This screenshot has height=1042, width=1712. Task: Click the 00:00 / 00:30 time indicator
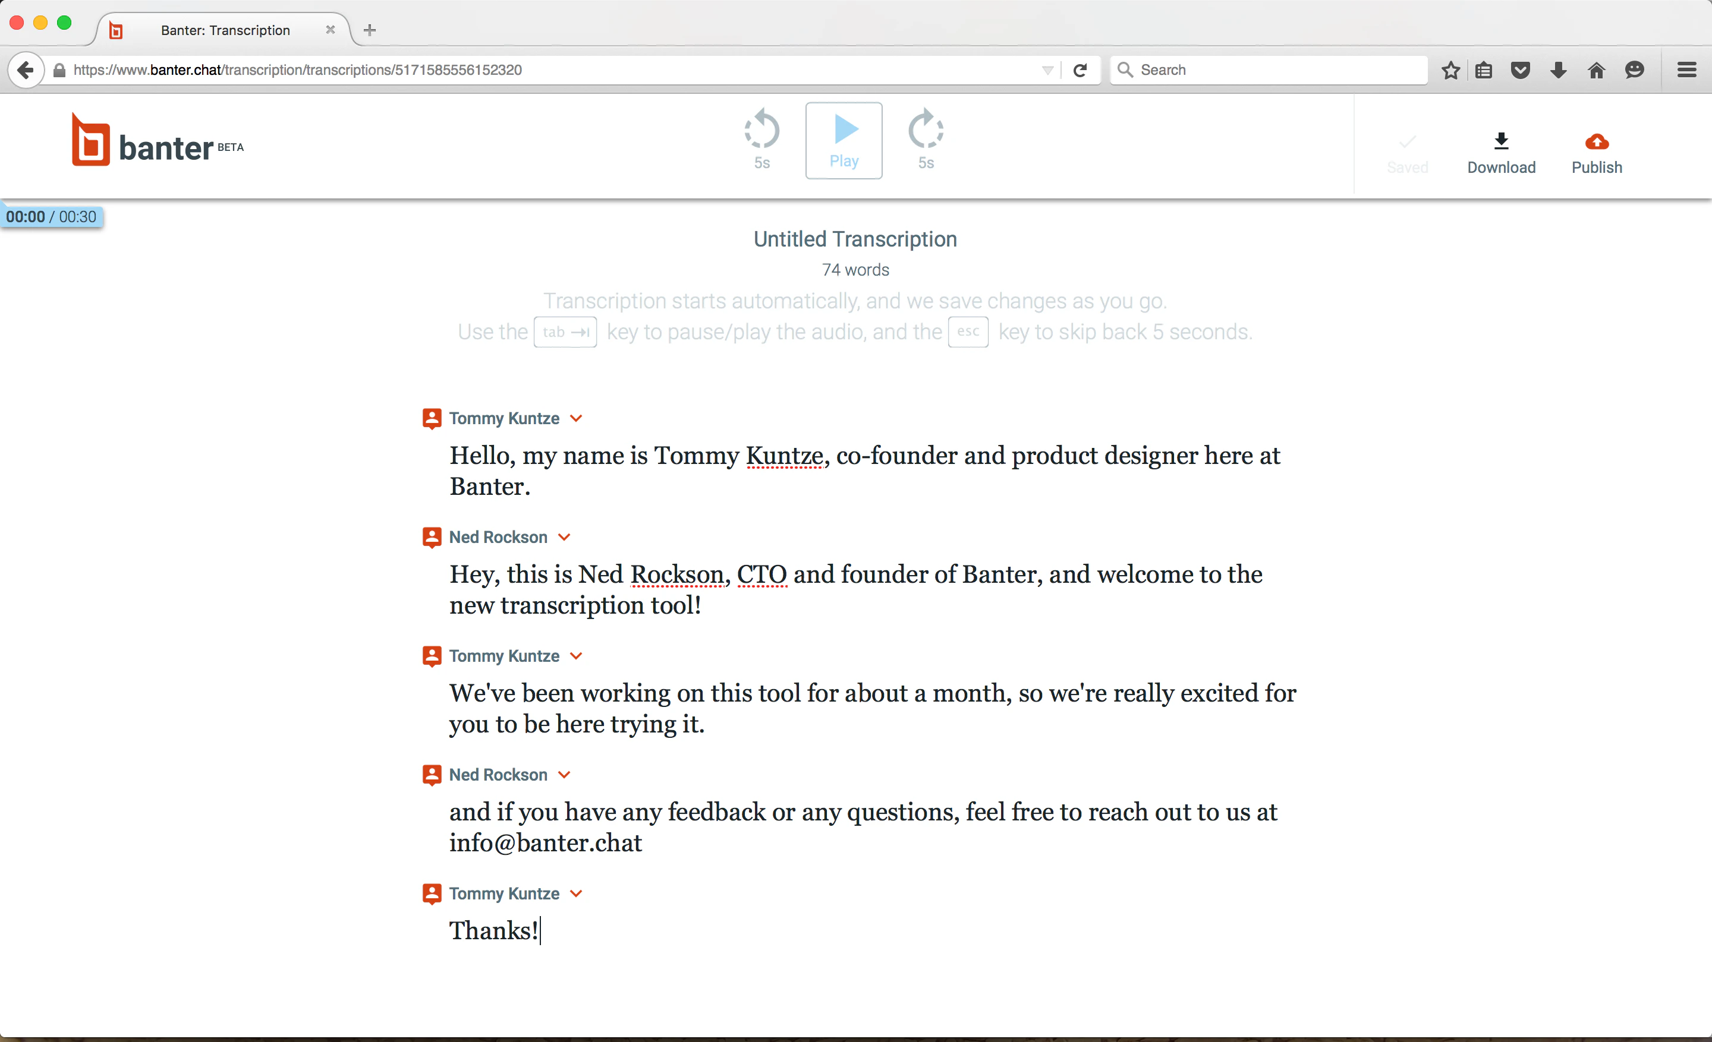pyautogui.click(x=51, y=217)
